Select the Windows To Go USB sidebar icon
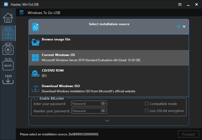Image resolution: width=202 pixels, height=140 pixels. (x=8, y=33)
